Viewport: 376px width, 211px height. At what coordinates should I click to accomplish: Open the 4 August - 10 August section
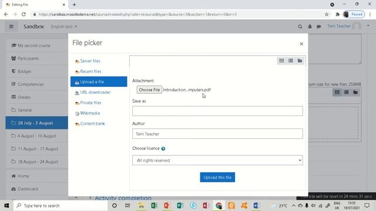pyautogui.click(x=37, y=136)
